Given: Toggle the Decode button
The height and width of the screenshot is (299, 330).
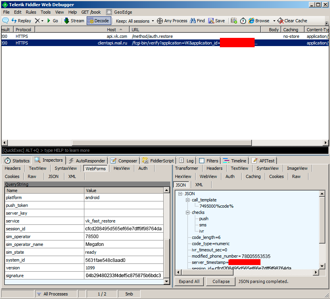Looking at the screenshot, I should 99,21.
